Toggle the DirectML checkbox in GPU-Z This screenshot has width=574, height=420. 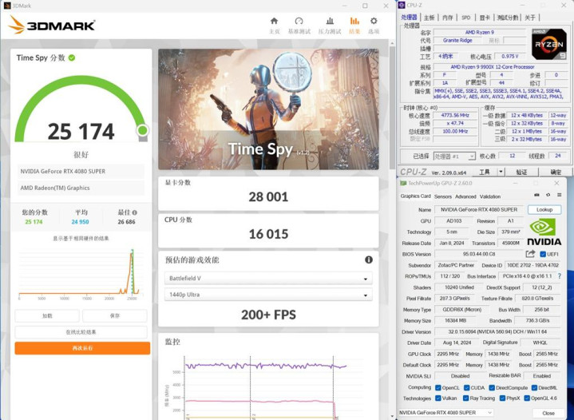(x=534, y=387)
